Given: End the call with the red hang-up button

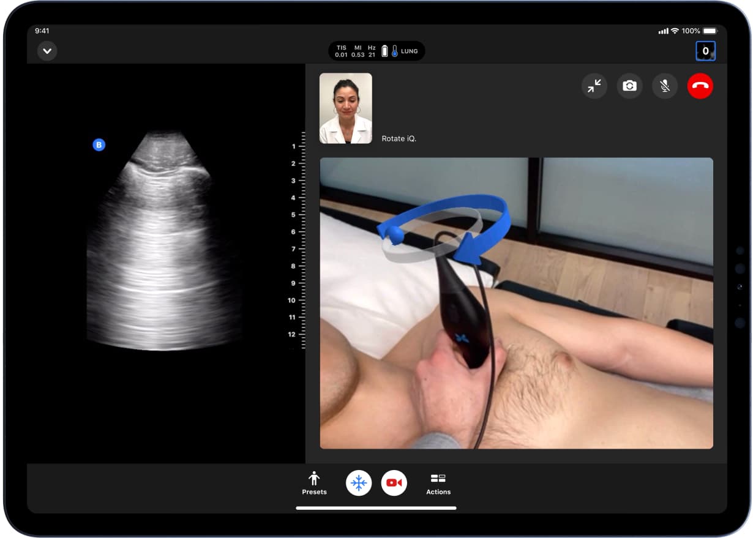Looking at the screenshot, I should pyautogui.click(x=700, y=86).
